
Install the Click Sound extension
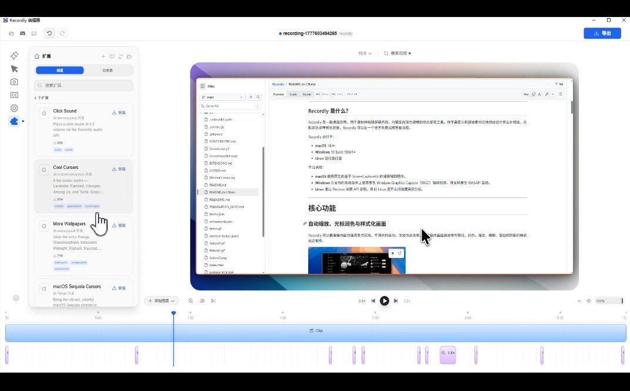coord(119,113)
